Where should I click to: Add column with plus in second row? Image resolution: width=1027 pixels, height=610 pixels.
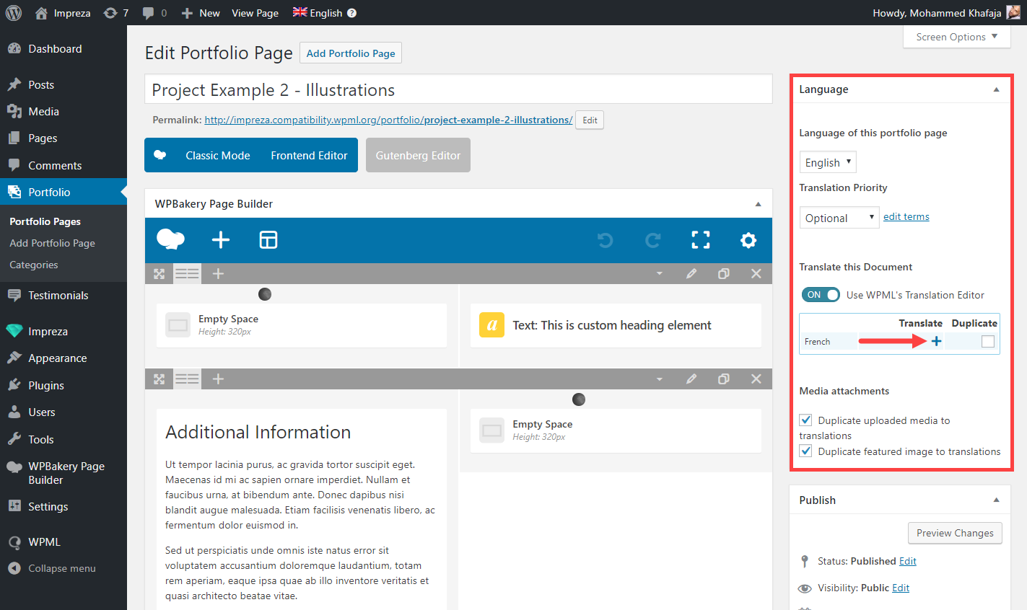pos(219,379)
